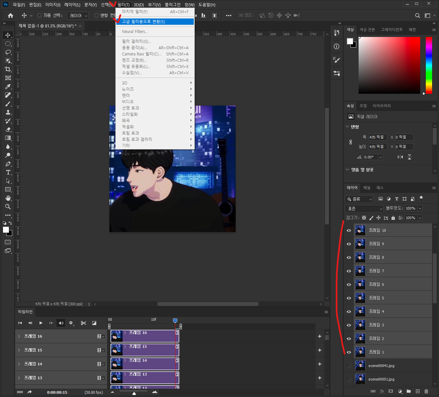Viewport: 439px width, 397px height.
Task: Select the Lasso tool
Action: pos(8,52)
